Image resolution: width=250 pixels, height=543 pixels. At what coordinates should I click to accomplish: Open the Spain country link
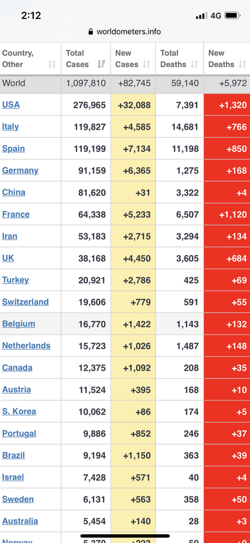[14, 149]
